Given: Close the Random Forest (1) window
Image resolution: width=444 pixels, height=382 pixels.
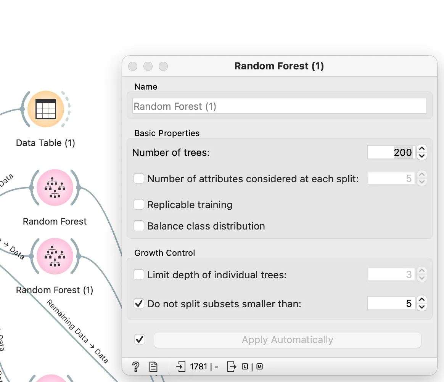Looking at the screenshot, I should tap(133, 66).
